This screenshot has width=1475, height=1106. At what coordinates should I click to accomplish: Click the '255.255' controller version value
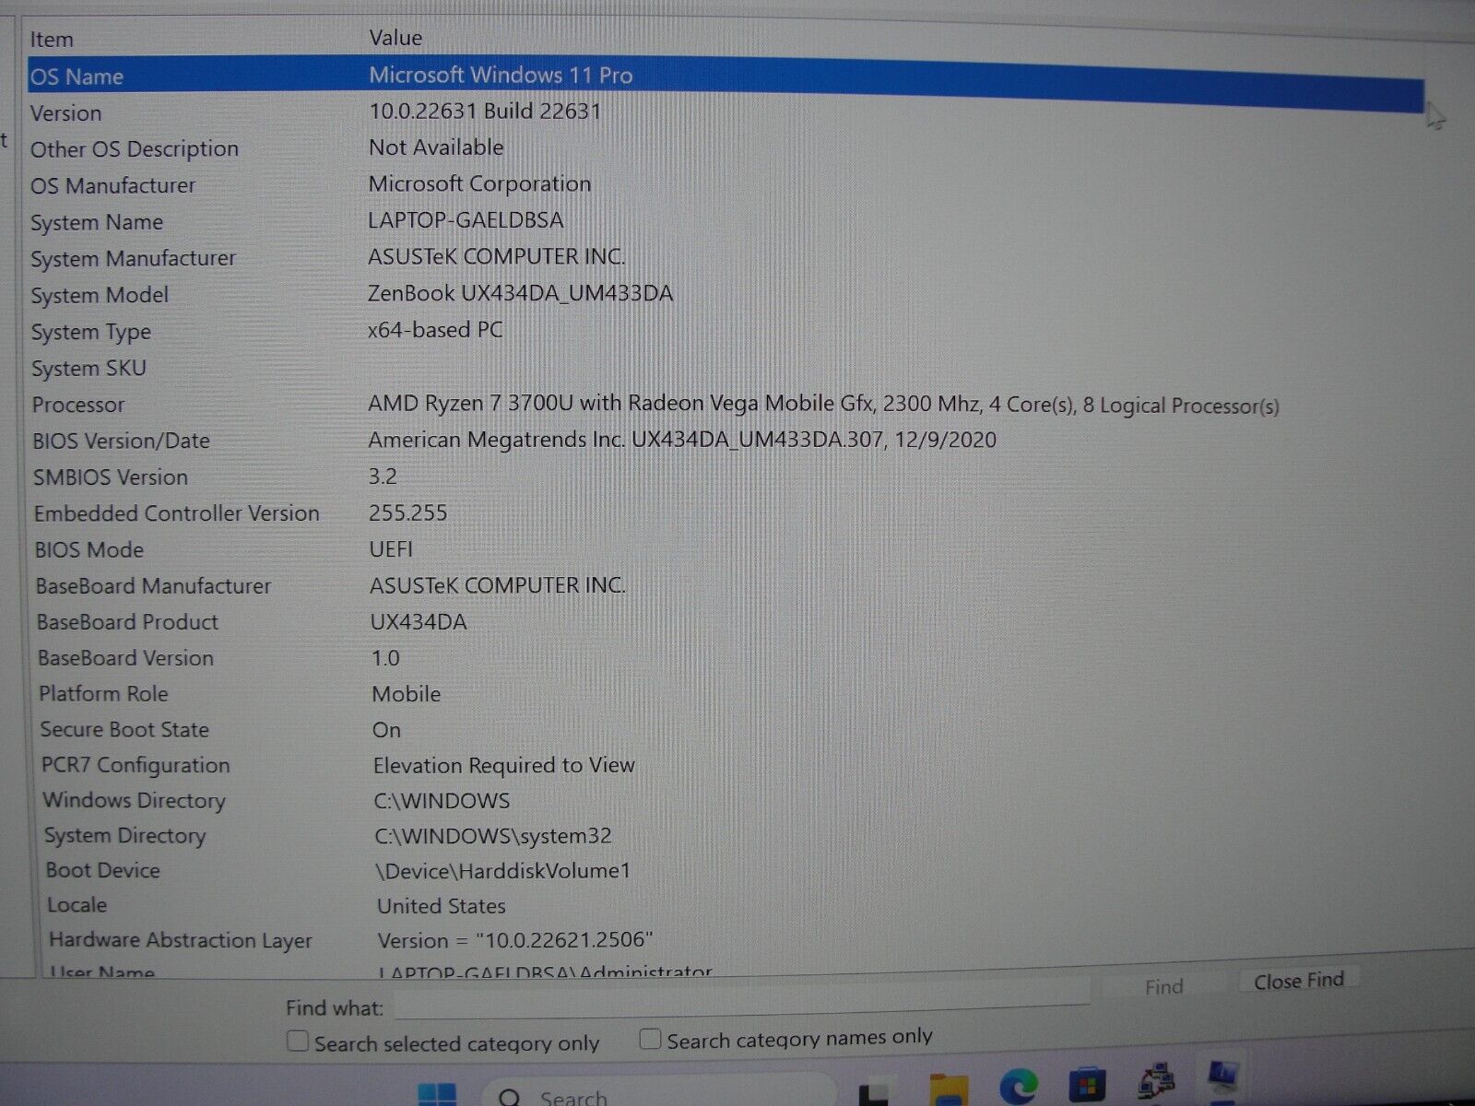point(407,512)
